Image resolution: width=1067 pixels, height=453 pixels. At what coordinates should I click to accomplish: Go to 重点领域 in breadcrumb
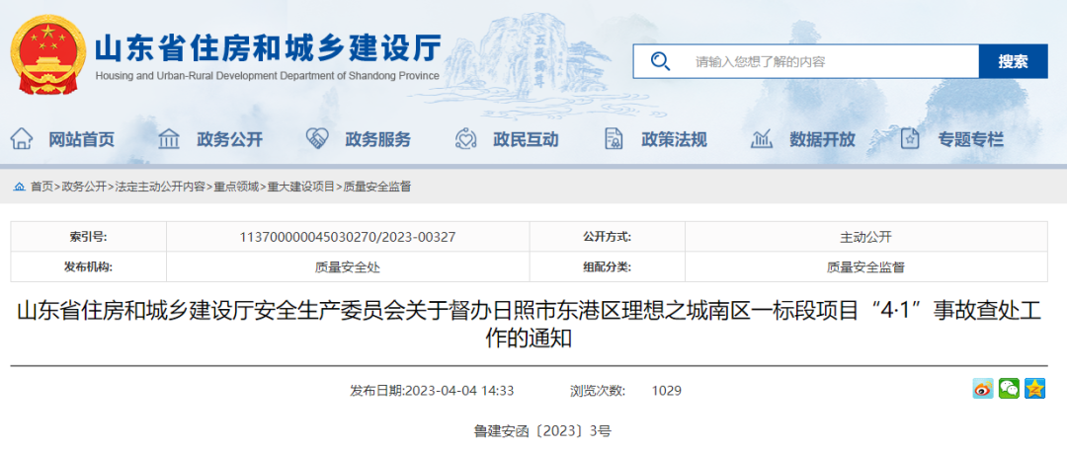pos(236,187)
